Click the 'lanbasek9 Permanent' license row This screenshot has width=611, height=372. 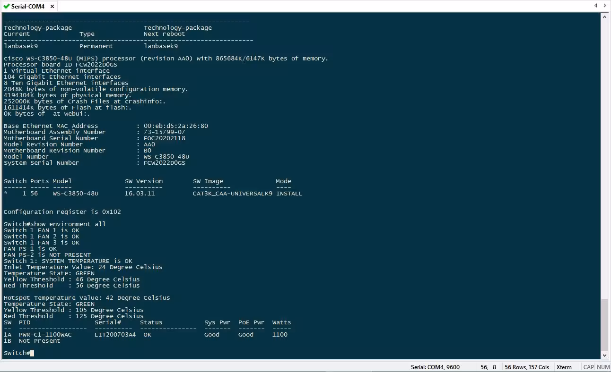[x=91, y=46]
